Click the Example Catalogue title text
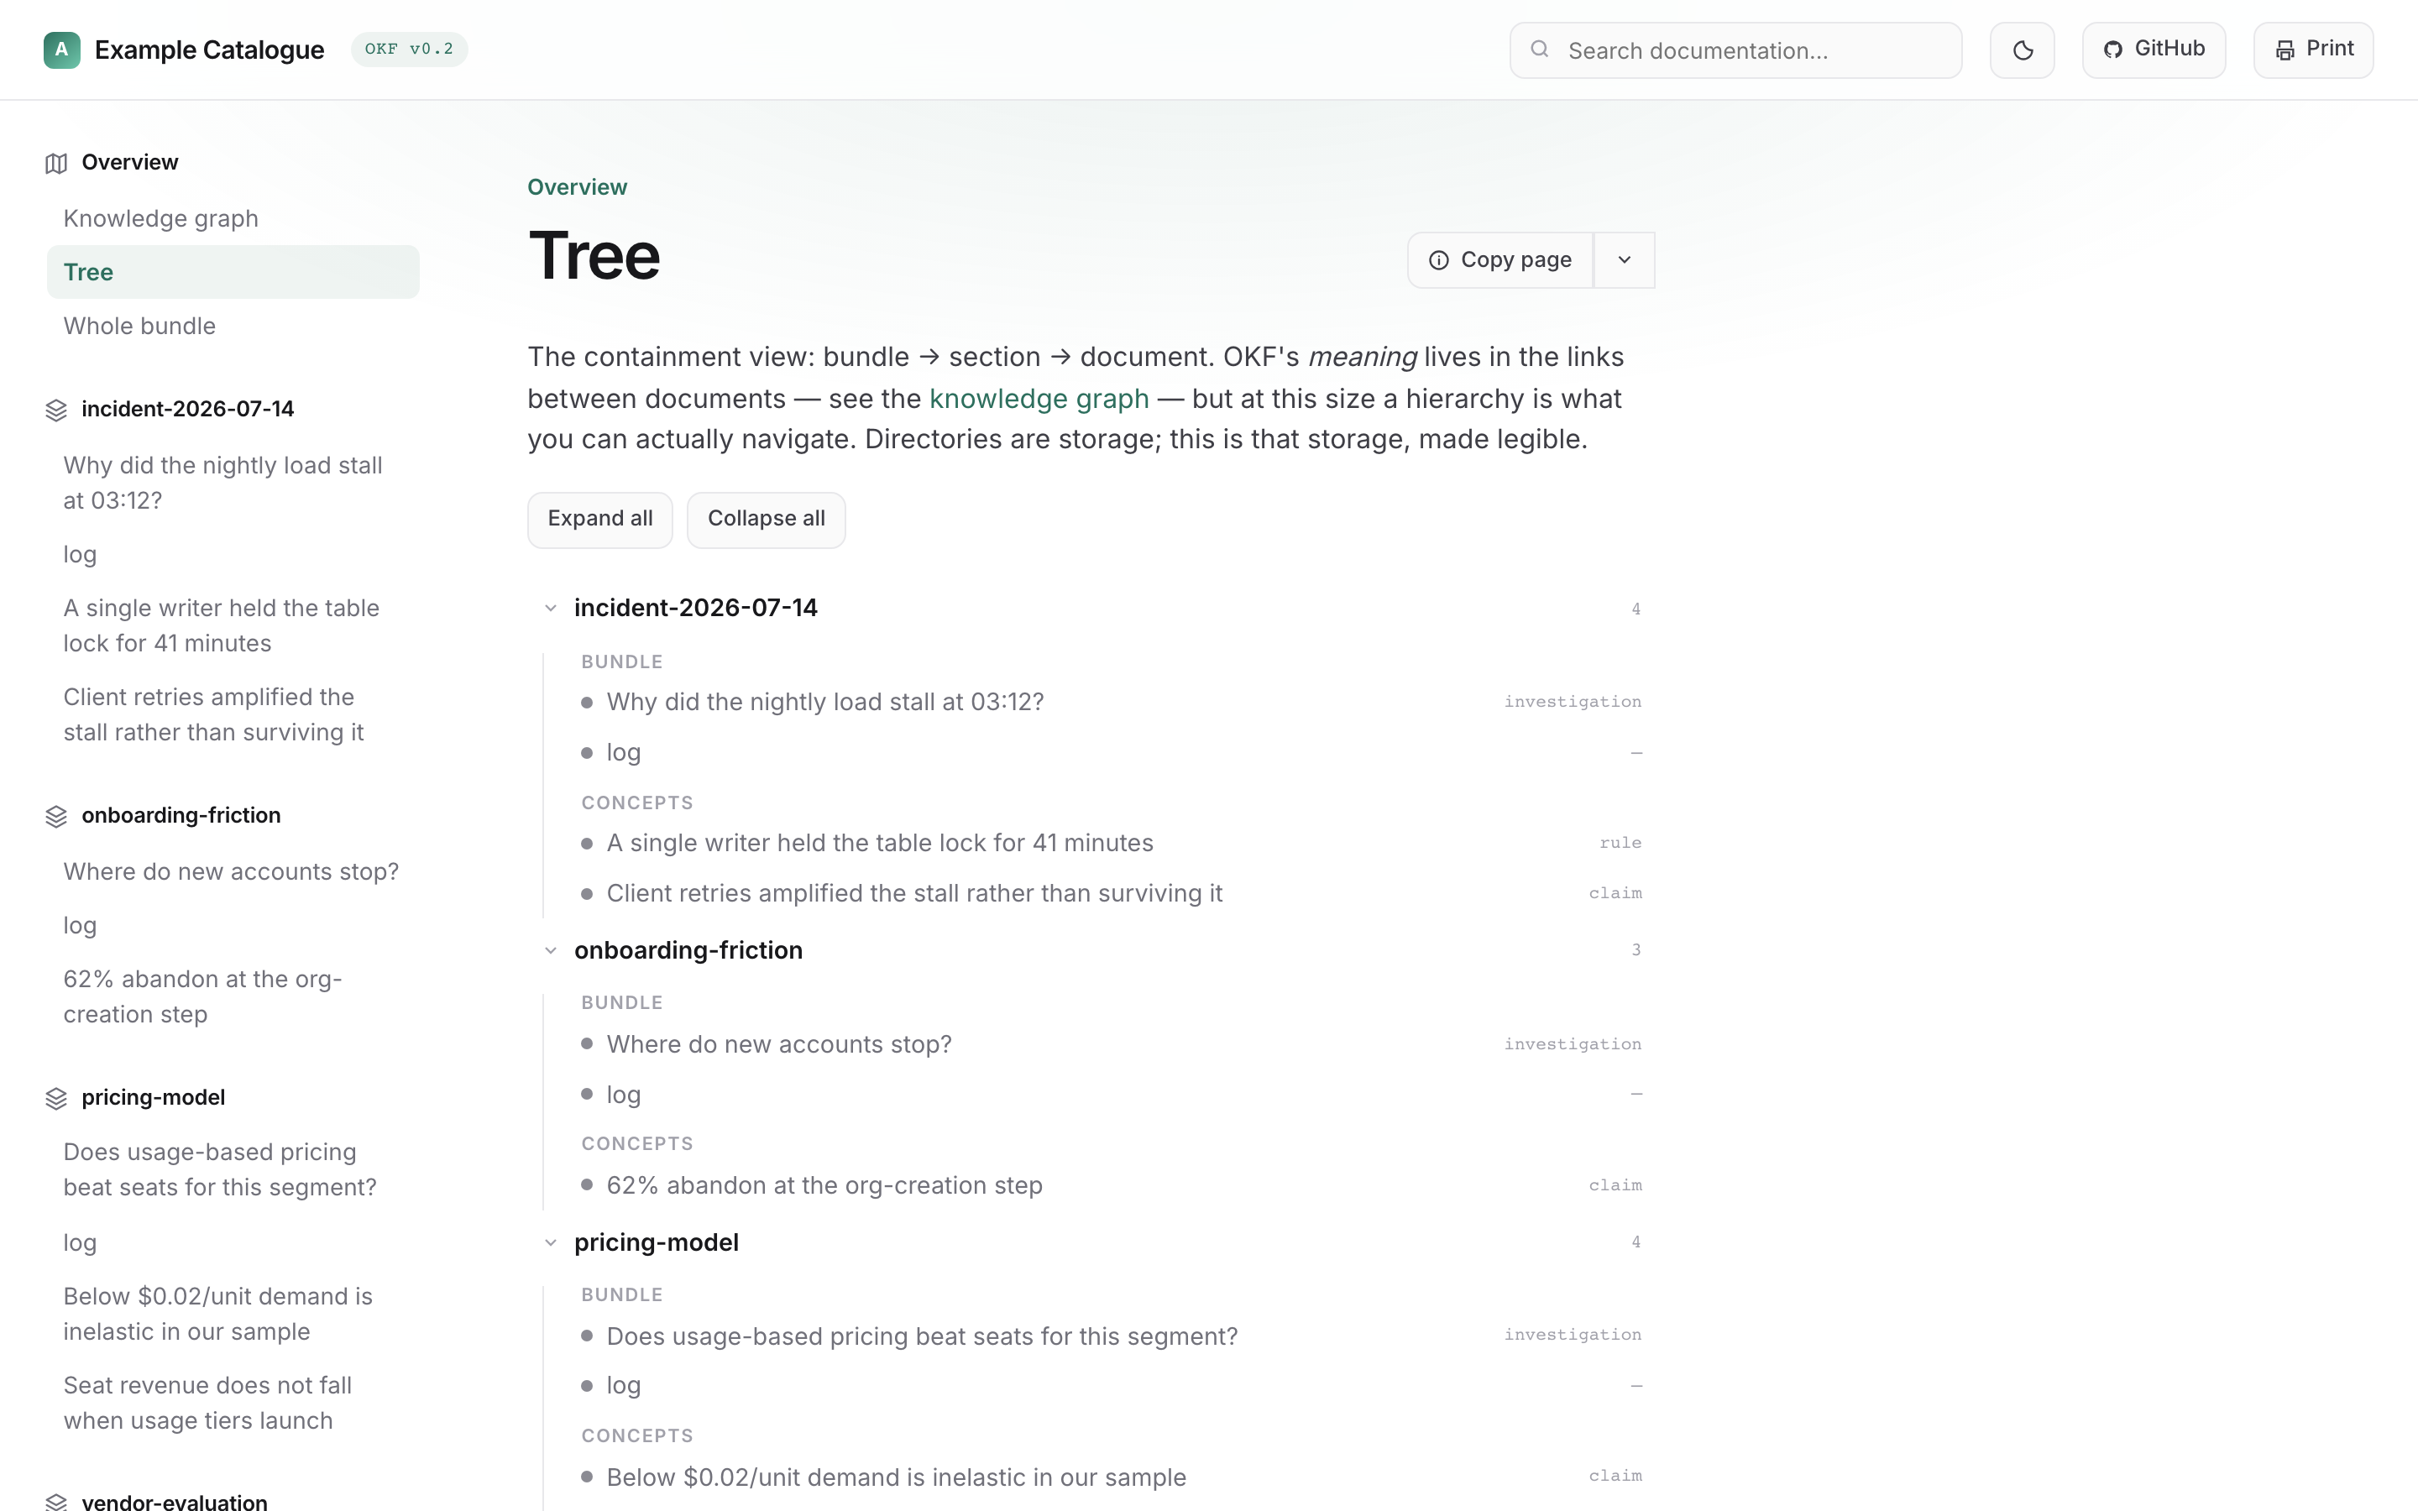Screen dimensions: 2418x1511 209,49
